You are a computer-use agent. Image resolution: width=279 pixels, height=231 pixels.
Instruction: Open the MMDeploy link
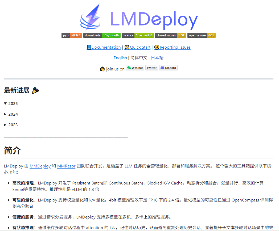pyautogui.click(x=40, y=166)
